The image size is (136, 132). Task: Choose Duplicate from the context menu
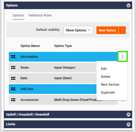pos(108,92)
